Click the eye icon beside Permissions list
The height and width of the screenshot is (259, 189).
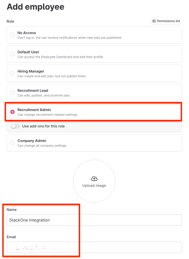coord(154,21)
